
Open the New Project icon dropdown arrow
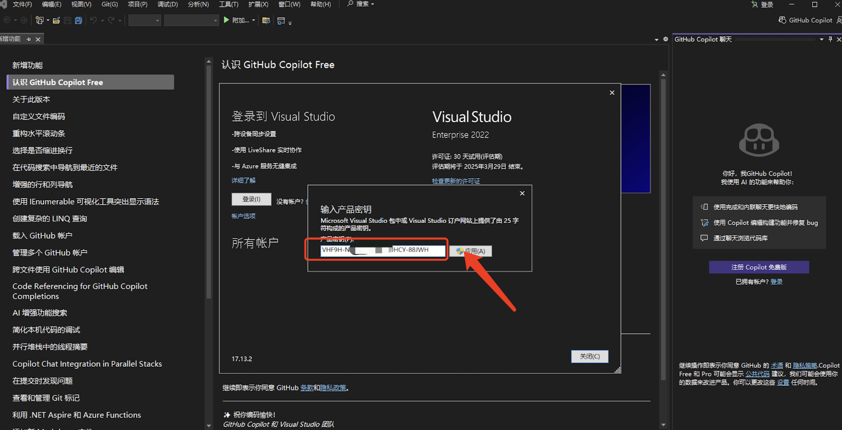(x=48, y=20)
